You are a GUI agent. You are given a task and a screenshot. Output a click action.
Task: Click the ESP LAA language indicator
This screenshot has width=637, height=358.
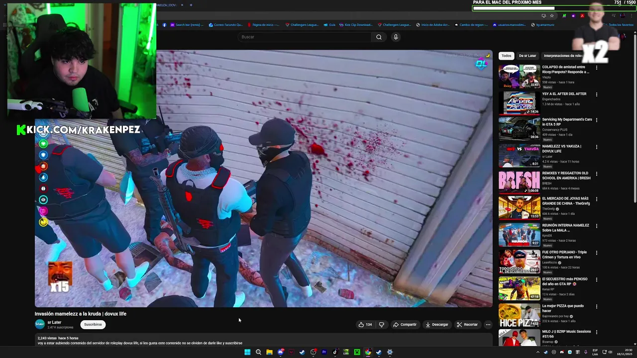(595, 352)
